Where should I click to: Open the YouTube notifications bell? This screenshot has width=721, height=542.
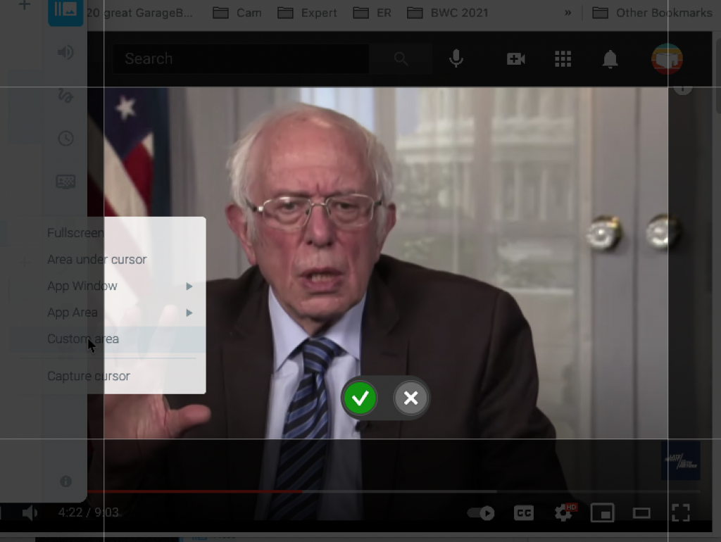[610, 60]
